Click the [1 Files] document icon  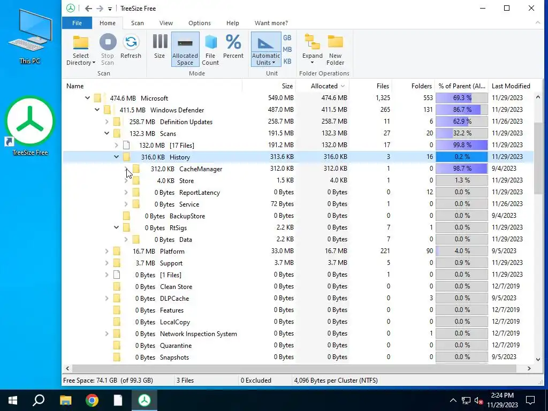(x=117, y=275)
